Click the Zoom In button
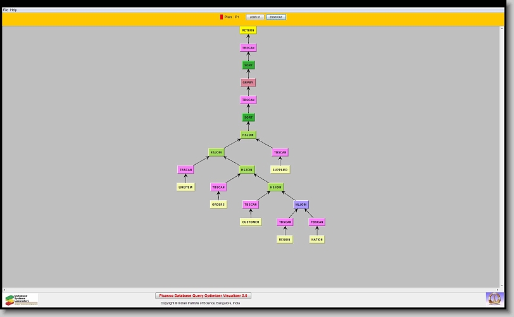 click(x=255, y=17)
